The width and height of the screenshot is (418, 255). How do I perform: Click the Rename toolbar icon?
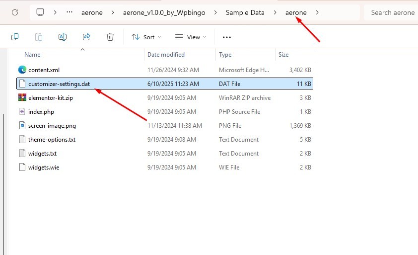point(63,37)
